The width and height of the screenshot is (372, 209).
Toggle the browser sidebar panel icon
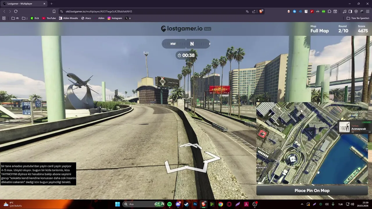click(x=350, y=11)
